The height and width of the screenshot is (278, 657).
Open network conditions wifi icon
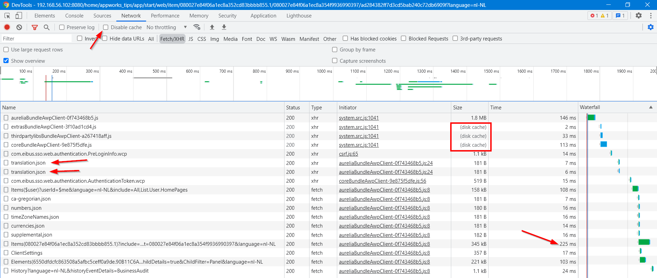(197, 27)
